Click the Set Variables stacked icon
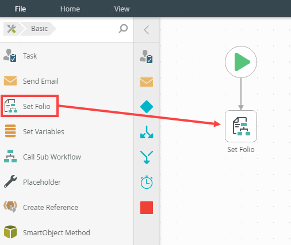This screenshot has width=291, height=245. coord(10,131)
